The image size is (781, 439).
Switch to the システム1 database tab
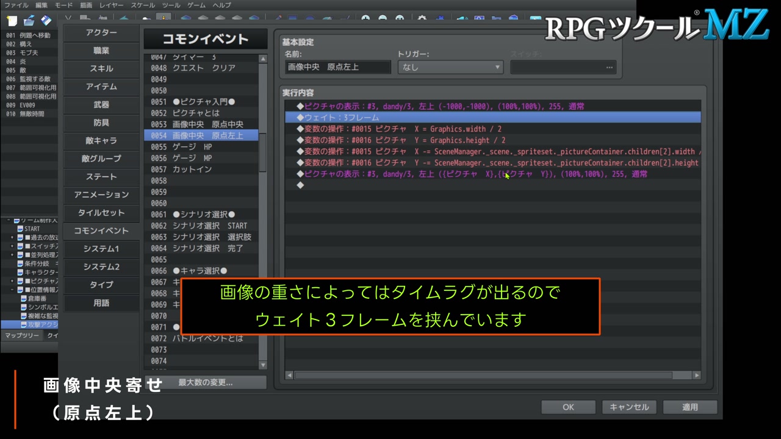pyautogui.click(x=101, y=249)
